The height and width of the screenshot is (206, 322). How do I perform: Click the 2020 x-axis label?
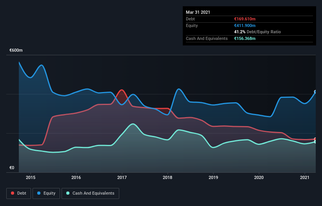[259, 177]
